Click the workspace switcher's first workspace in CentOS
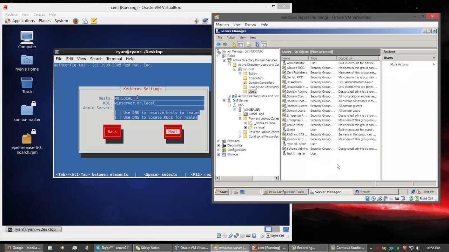 [268, 230]
